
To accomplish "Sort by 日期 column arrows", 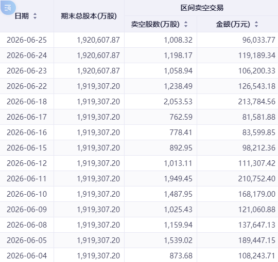I will [35, 16].
